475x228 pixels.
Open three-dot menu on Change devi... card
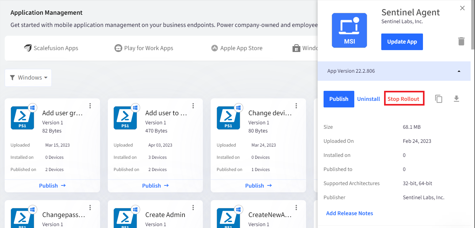pyautogui.click(x=296, y=106)
